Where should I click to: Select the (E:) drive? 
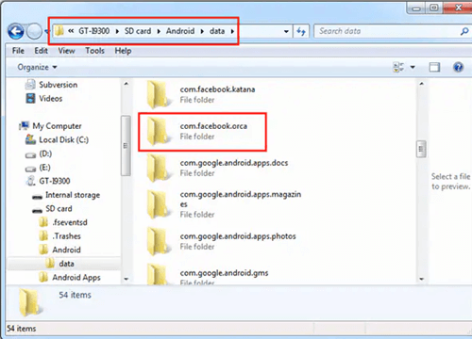click(44, 168)
